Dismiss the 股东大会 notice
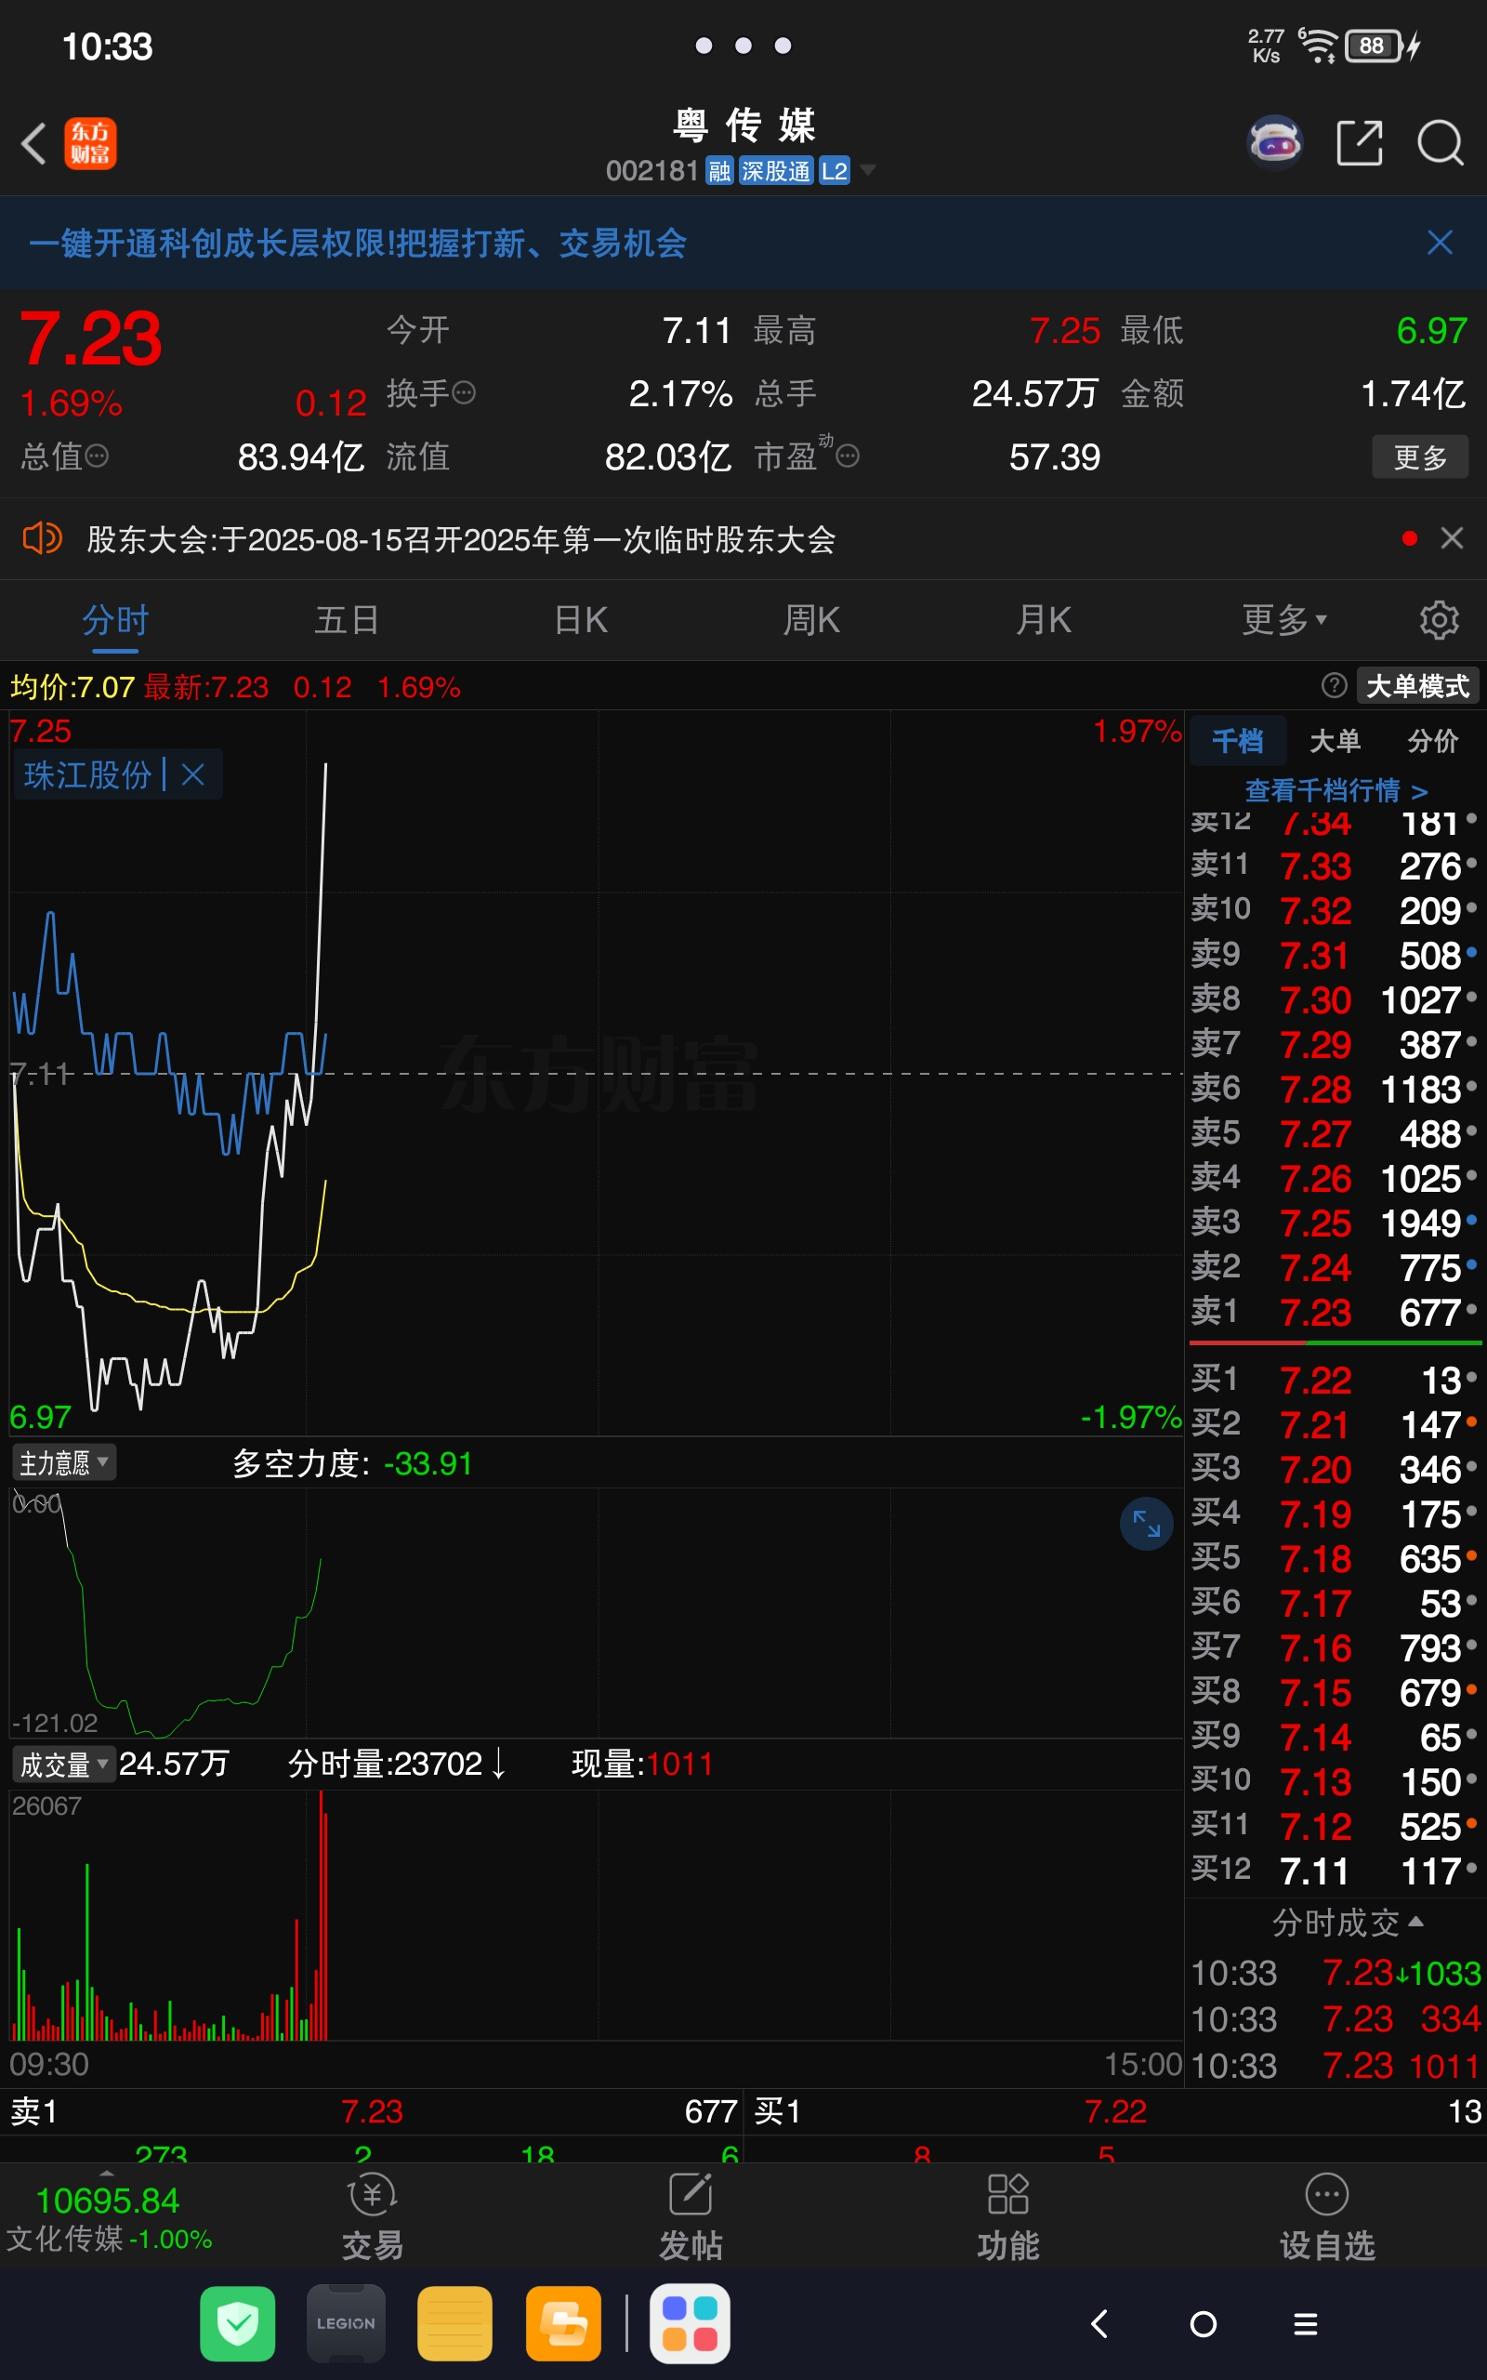 (x=1452, y=538)
